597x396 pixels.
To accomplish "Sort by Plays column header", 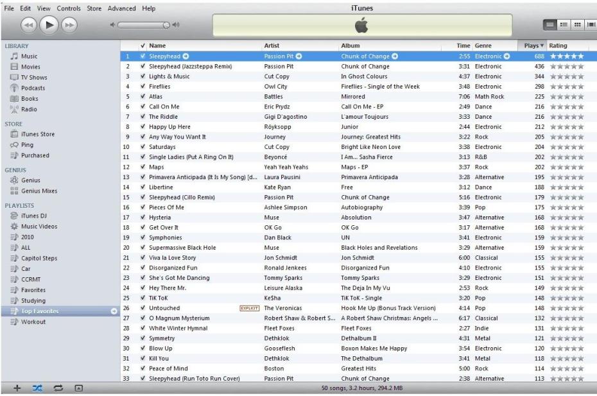I will pos(532,46).
